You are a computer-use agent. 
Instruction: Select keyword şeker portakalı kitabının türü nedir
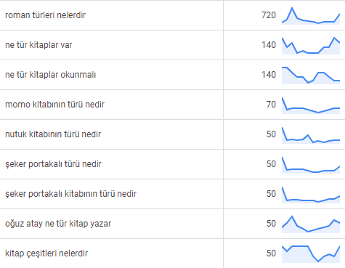click(x=70, y=194)
